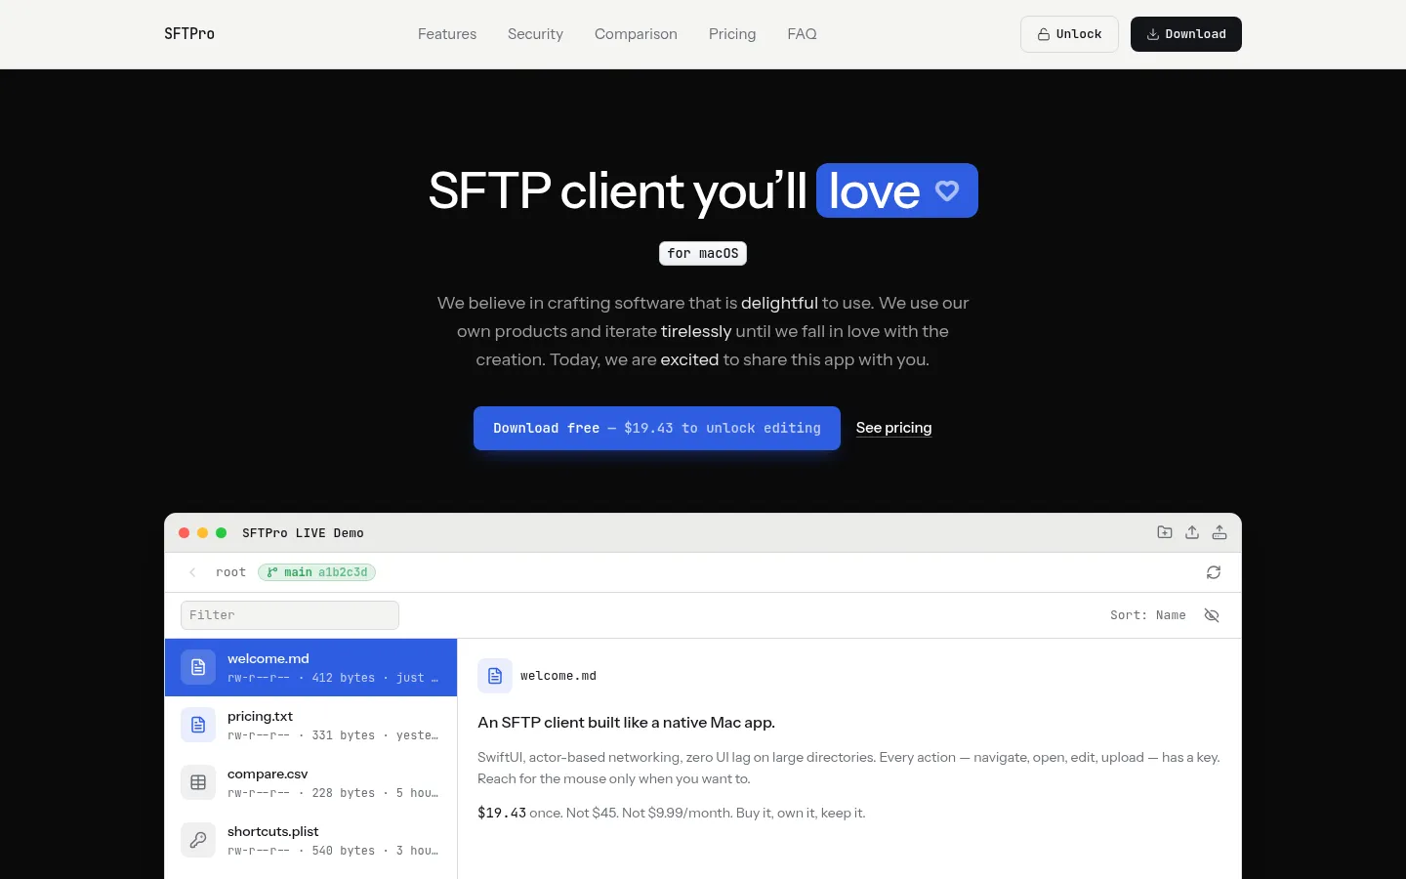This screenshot has width=1406, height=879.
Task: Maximize the demo window with the green dot
Action: [221, 533]
